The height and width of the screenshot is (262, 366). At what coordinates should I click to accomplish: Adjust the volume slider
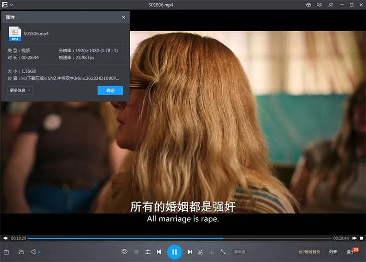click(48, 252)
